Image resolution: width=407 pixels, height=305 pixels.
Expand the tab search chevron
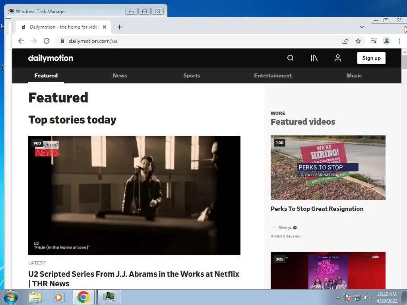[x=362, y=27]
